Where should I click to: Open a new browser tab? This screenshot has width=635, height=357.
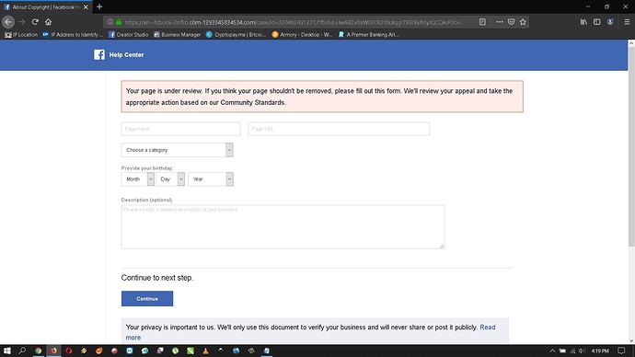coord(99,6)
